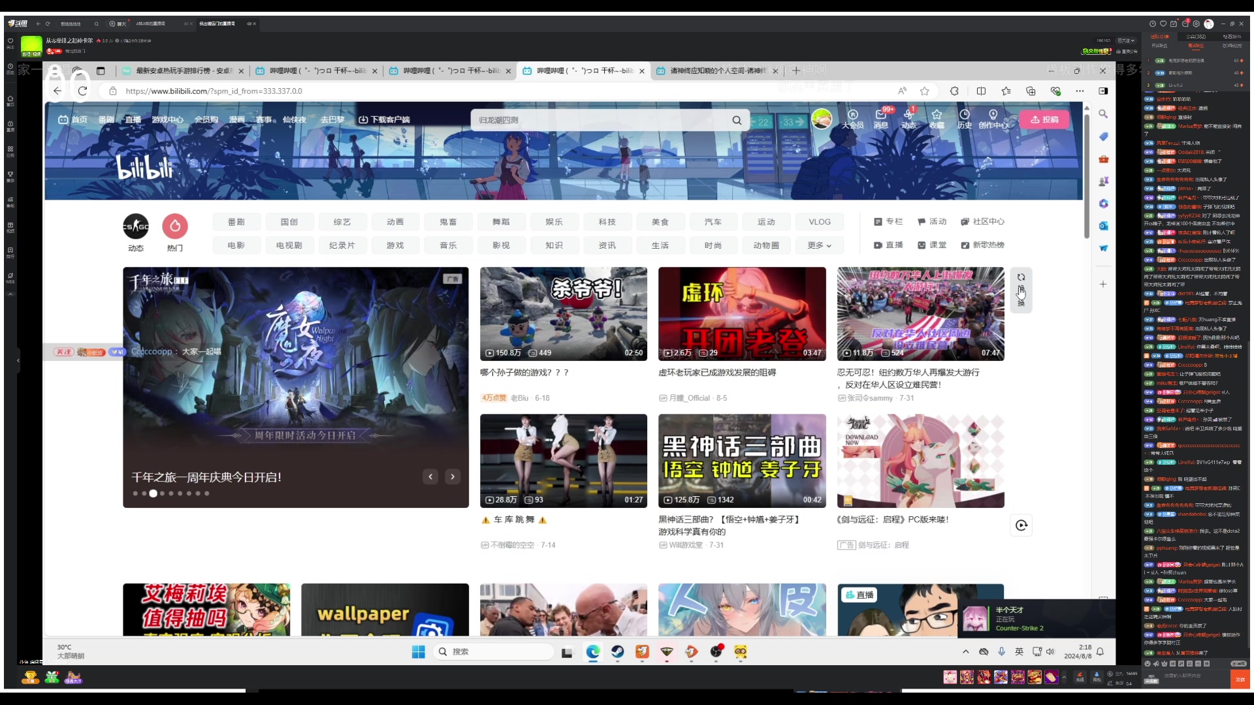Open a new browser tab

[796, 70]
